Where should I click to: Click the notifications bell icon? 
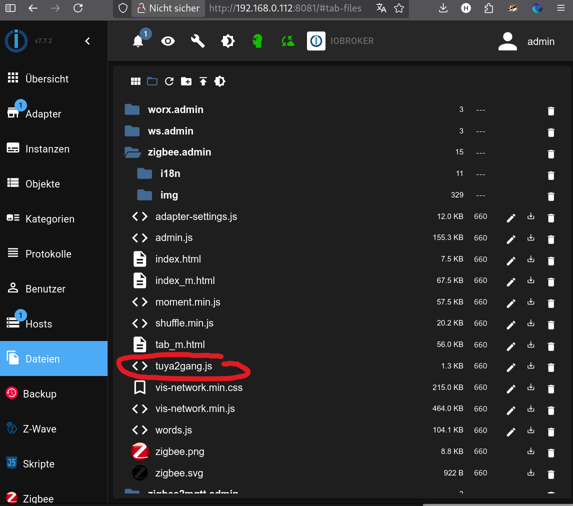[138, 41]
